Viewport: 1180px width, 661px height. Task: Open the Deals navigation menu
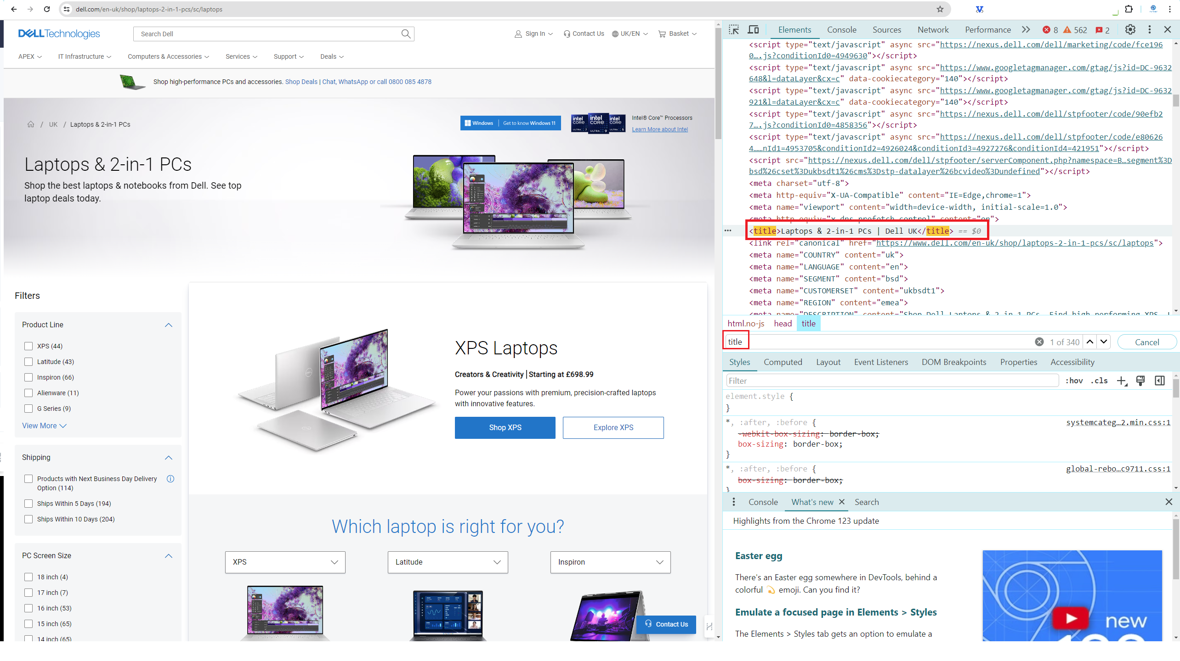coord(332,56)
